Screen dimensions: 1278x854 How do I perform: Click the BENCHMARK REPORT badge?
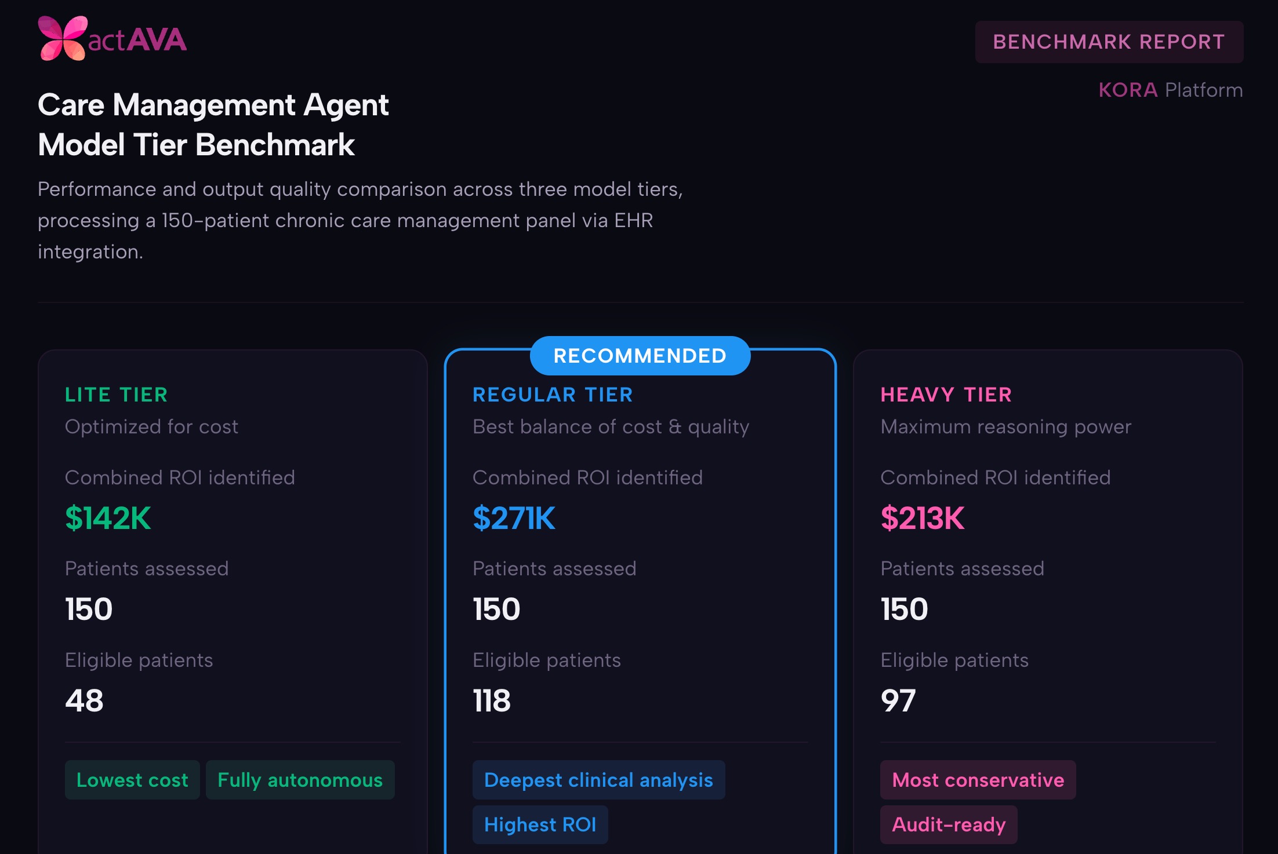[x=1108, y=42]
